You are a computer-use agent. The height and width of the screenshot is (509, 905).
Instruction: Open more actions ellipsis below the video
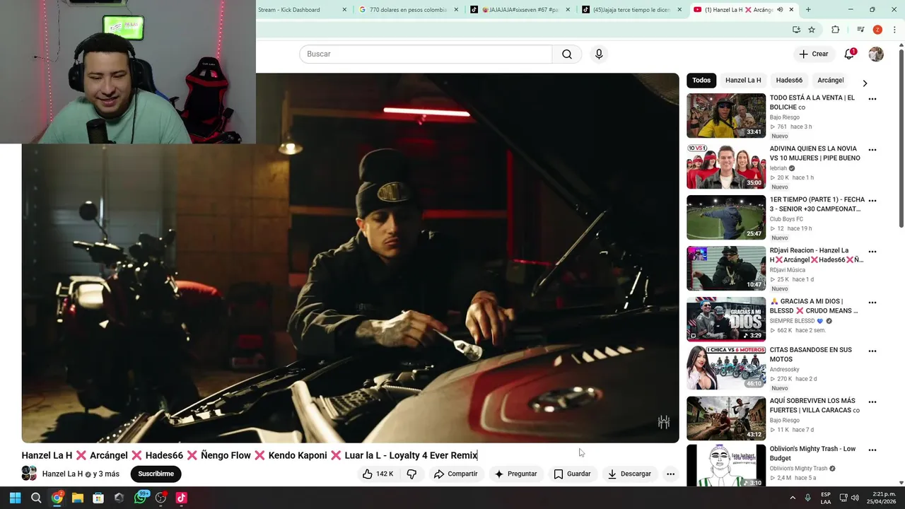point(670,474)
